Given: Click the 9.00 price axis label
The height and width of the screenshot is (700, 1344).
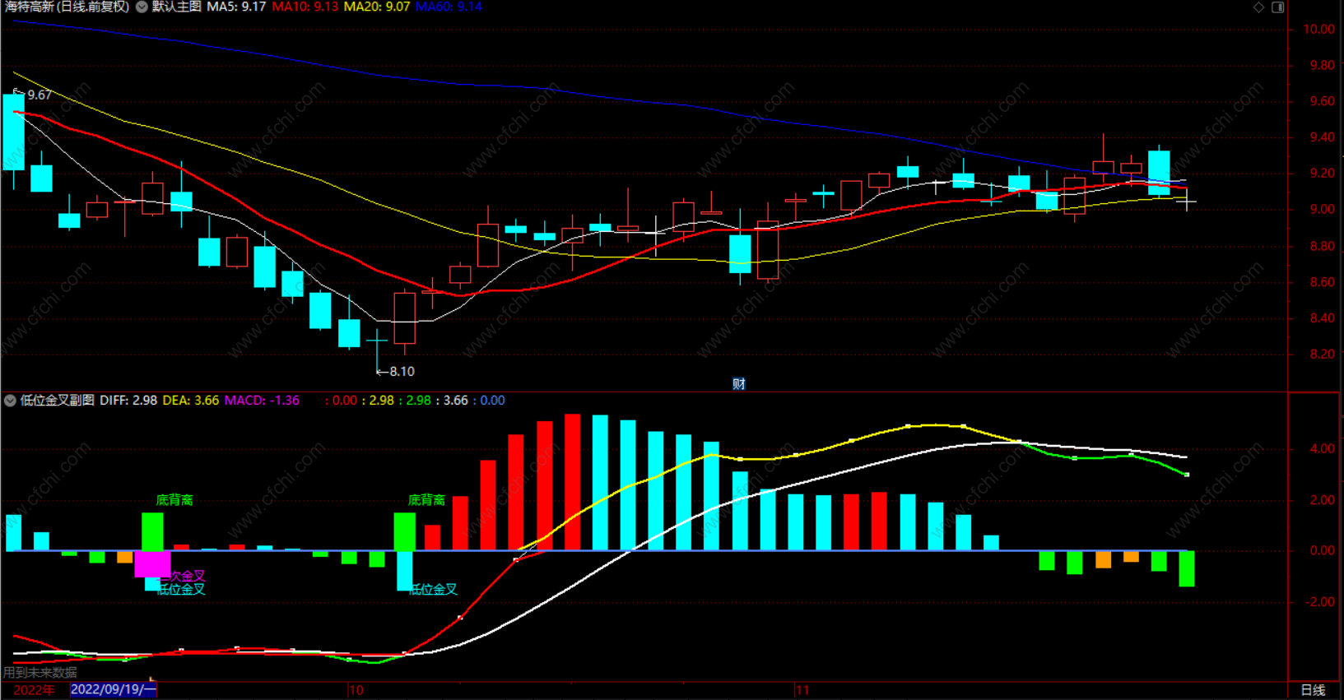Looking at the screenshot, I should (x=1322, y=210).
